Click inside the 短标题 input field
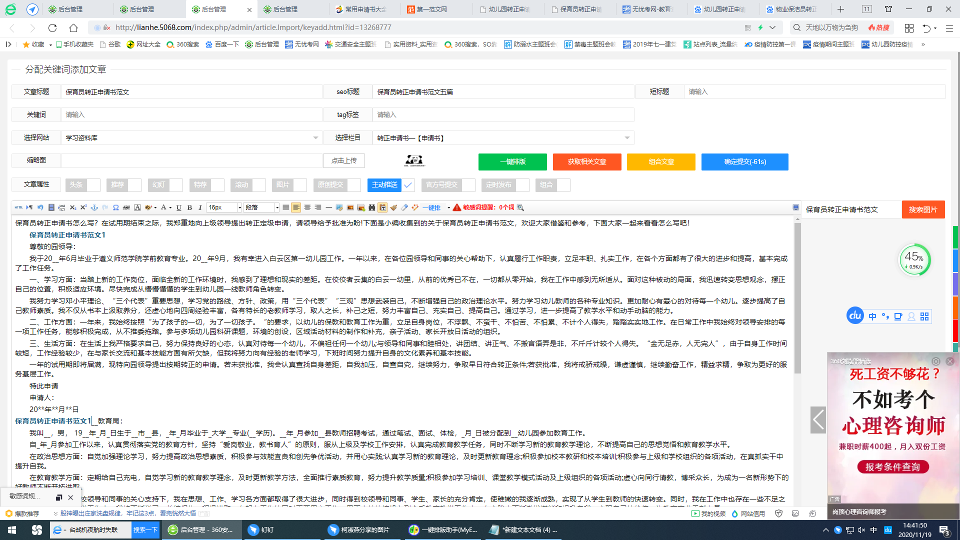 pos(810,91)
